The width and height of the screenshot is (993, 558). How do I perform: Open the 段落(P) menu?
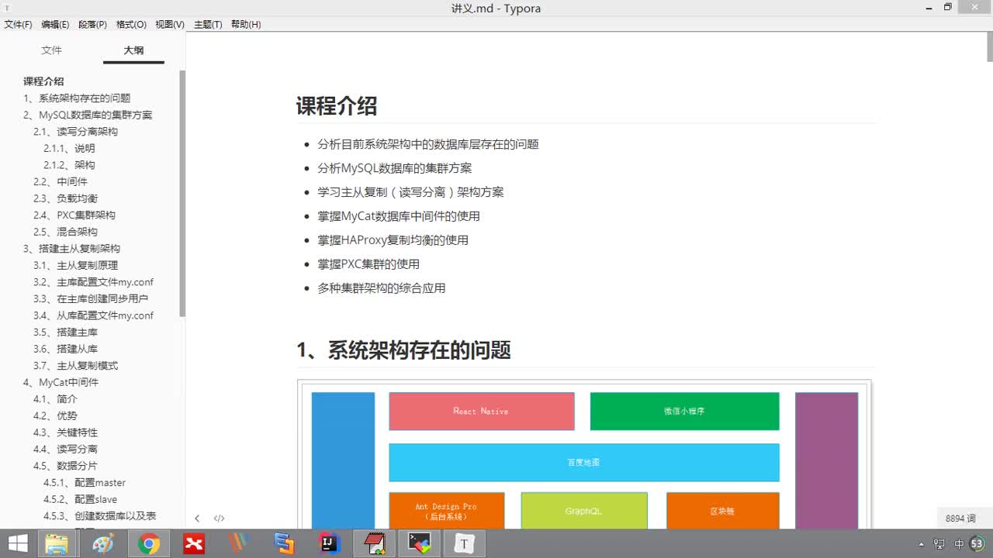(93, 24)
